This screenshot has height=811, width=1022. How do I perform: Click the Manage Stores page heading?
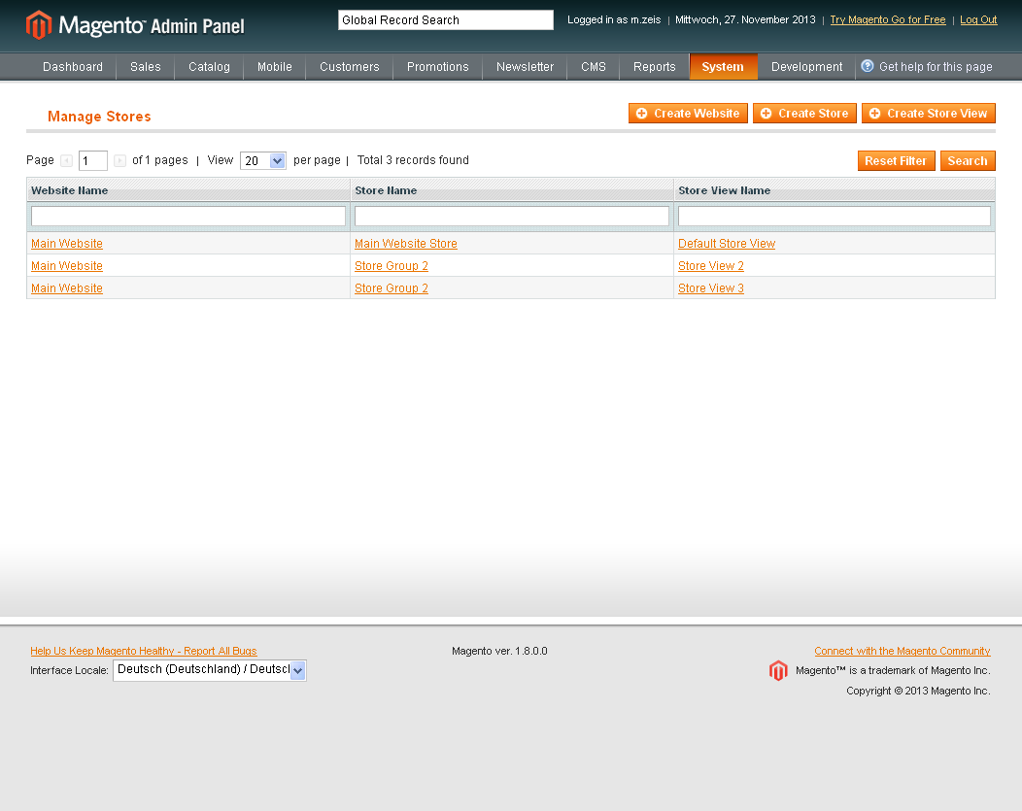coord(99,117)
